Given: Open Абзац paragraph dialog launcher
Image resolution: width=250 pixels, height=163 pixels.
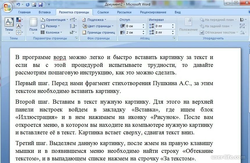Looking at the screenshot, I should tap(174, 38).
